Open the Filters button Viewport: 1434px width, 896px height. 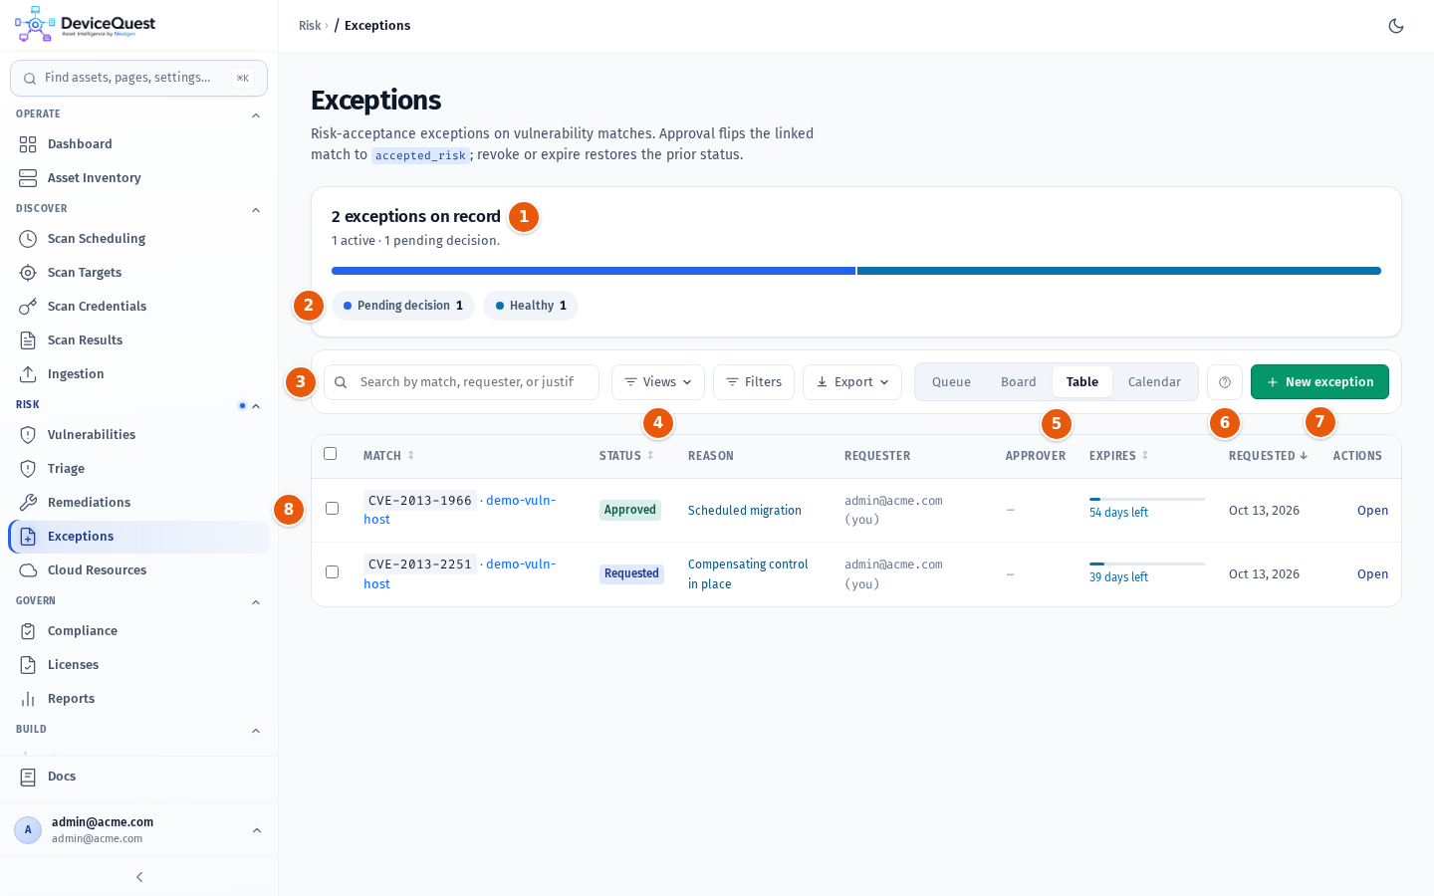pos(754,382)
